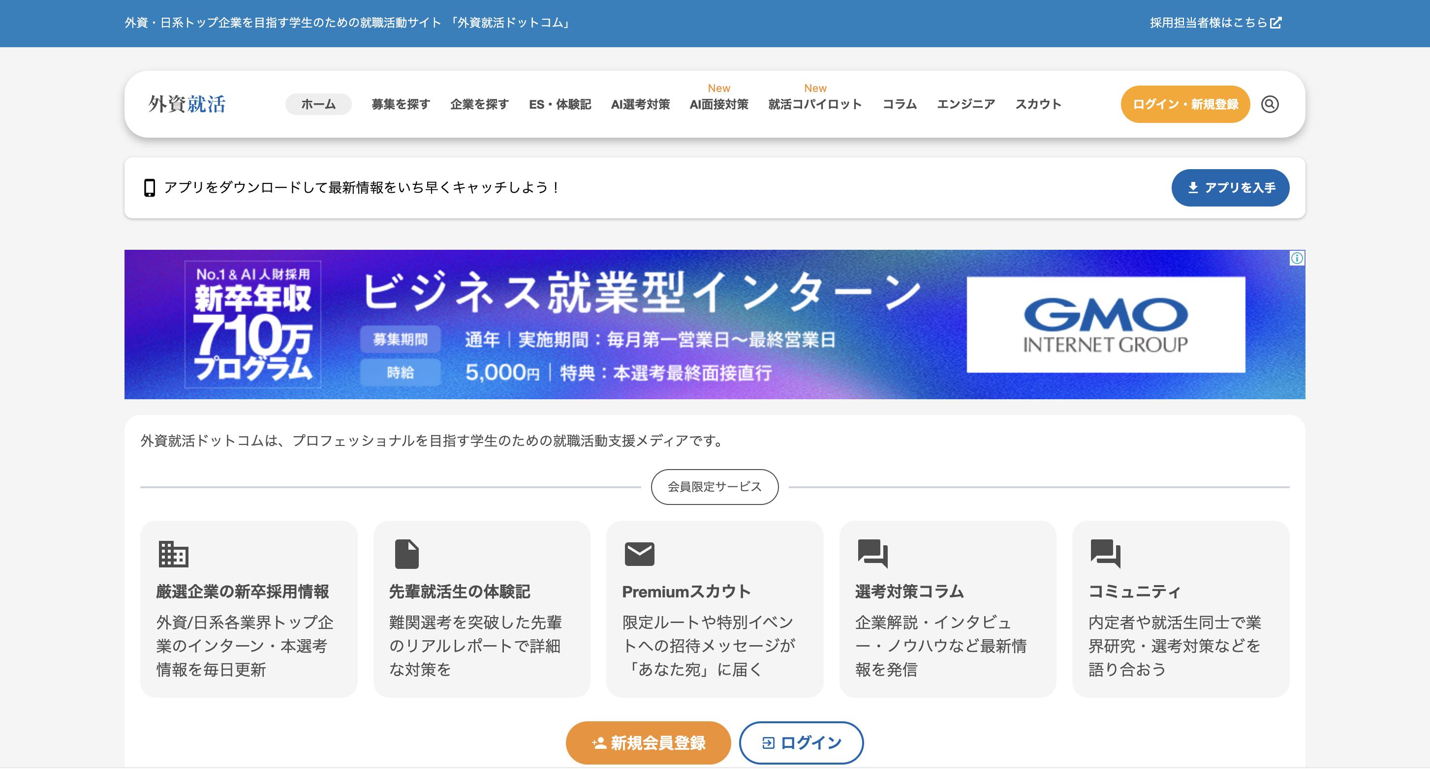Click the envelope icon in Premiumスカウト card

coord(640,554)
